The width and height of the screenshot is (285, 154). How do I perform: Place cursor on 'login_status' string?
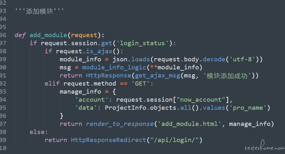point(142,43)
